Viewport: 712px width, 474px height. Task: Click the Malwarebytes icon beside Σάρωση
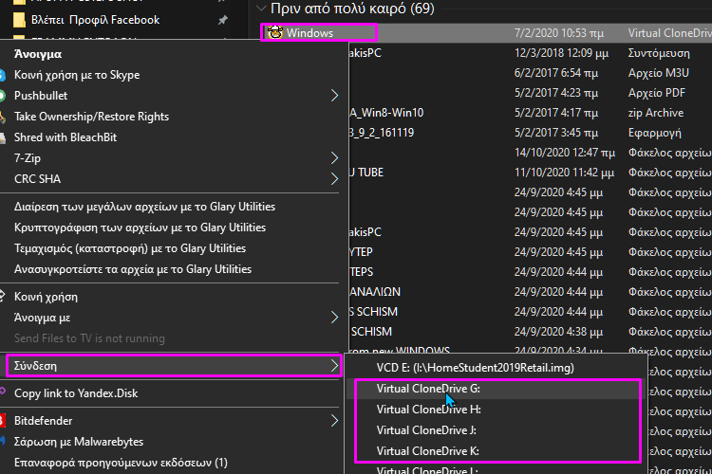(2, 442)
